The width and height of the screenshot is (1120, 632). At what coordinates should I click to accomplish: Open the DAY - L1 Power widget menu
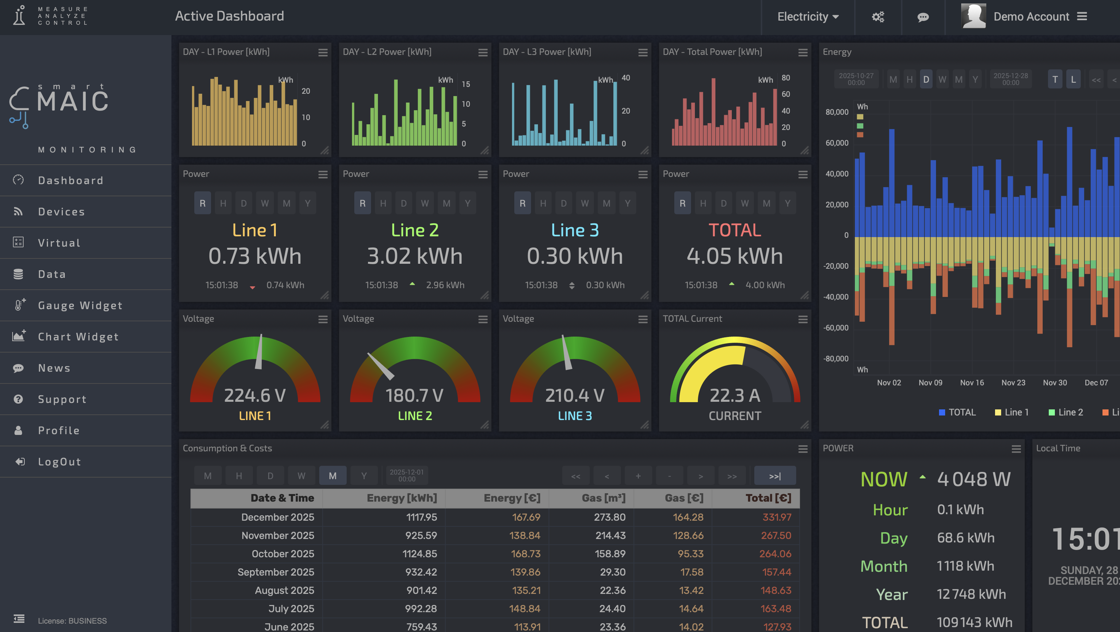coord(323,52)
